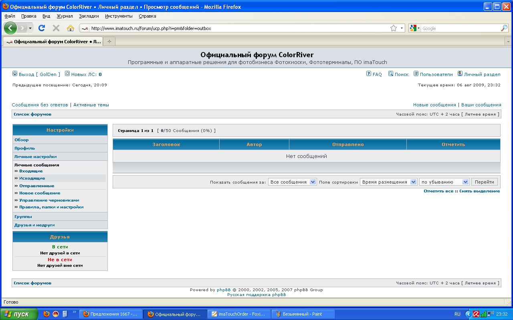513x320 pixels.
Task: Reload the page with the refresh icon
Action: click(42, 28)
